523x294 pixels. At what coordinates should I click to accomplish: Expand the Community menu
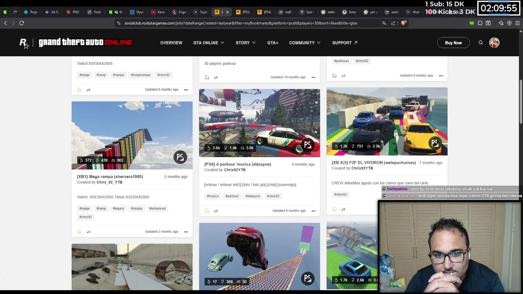pyautogui.click(x=304, y=43)
